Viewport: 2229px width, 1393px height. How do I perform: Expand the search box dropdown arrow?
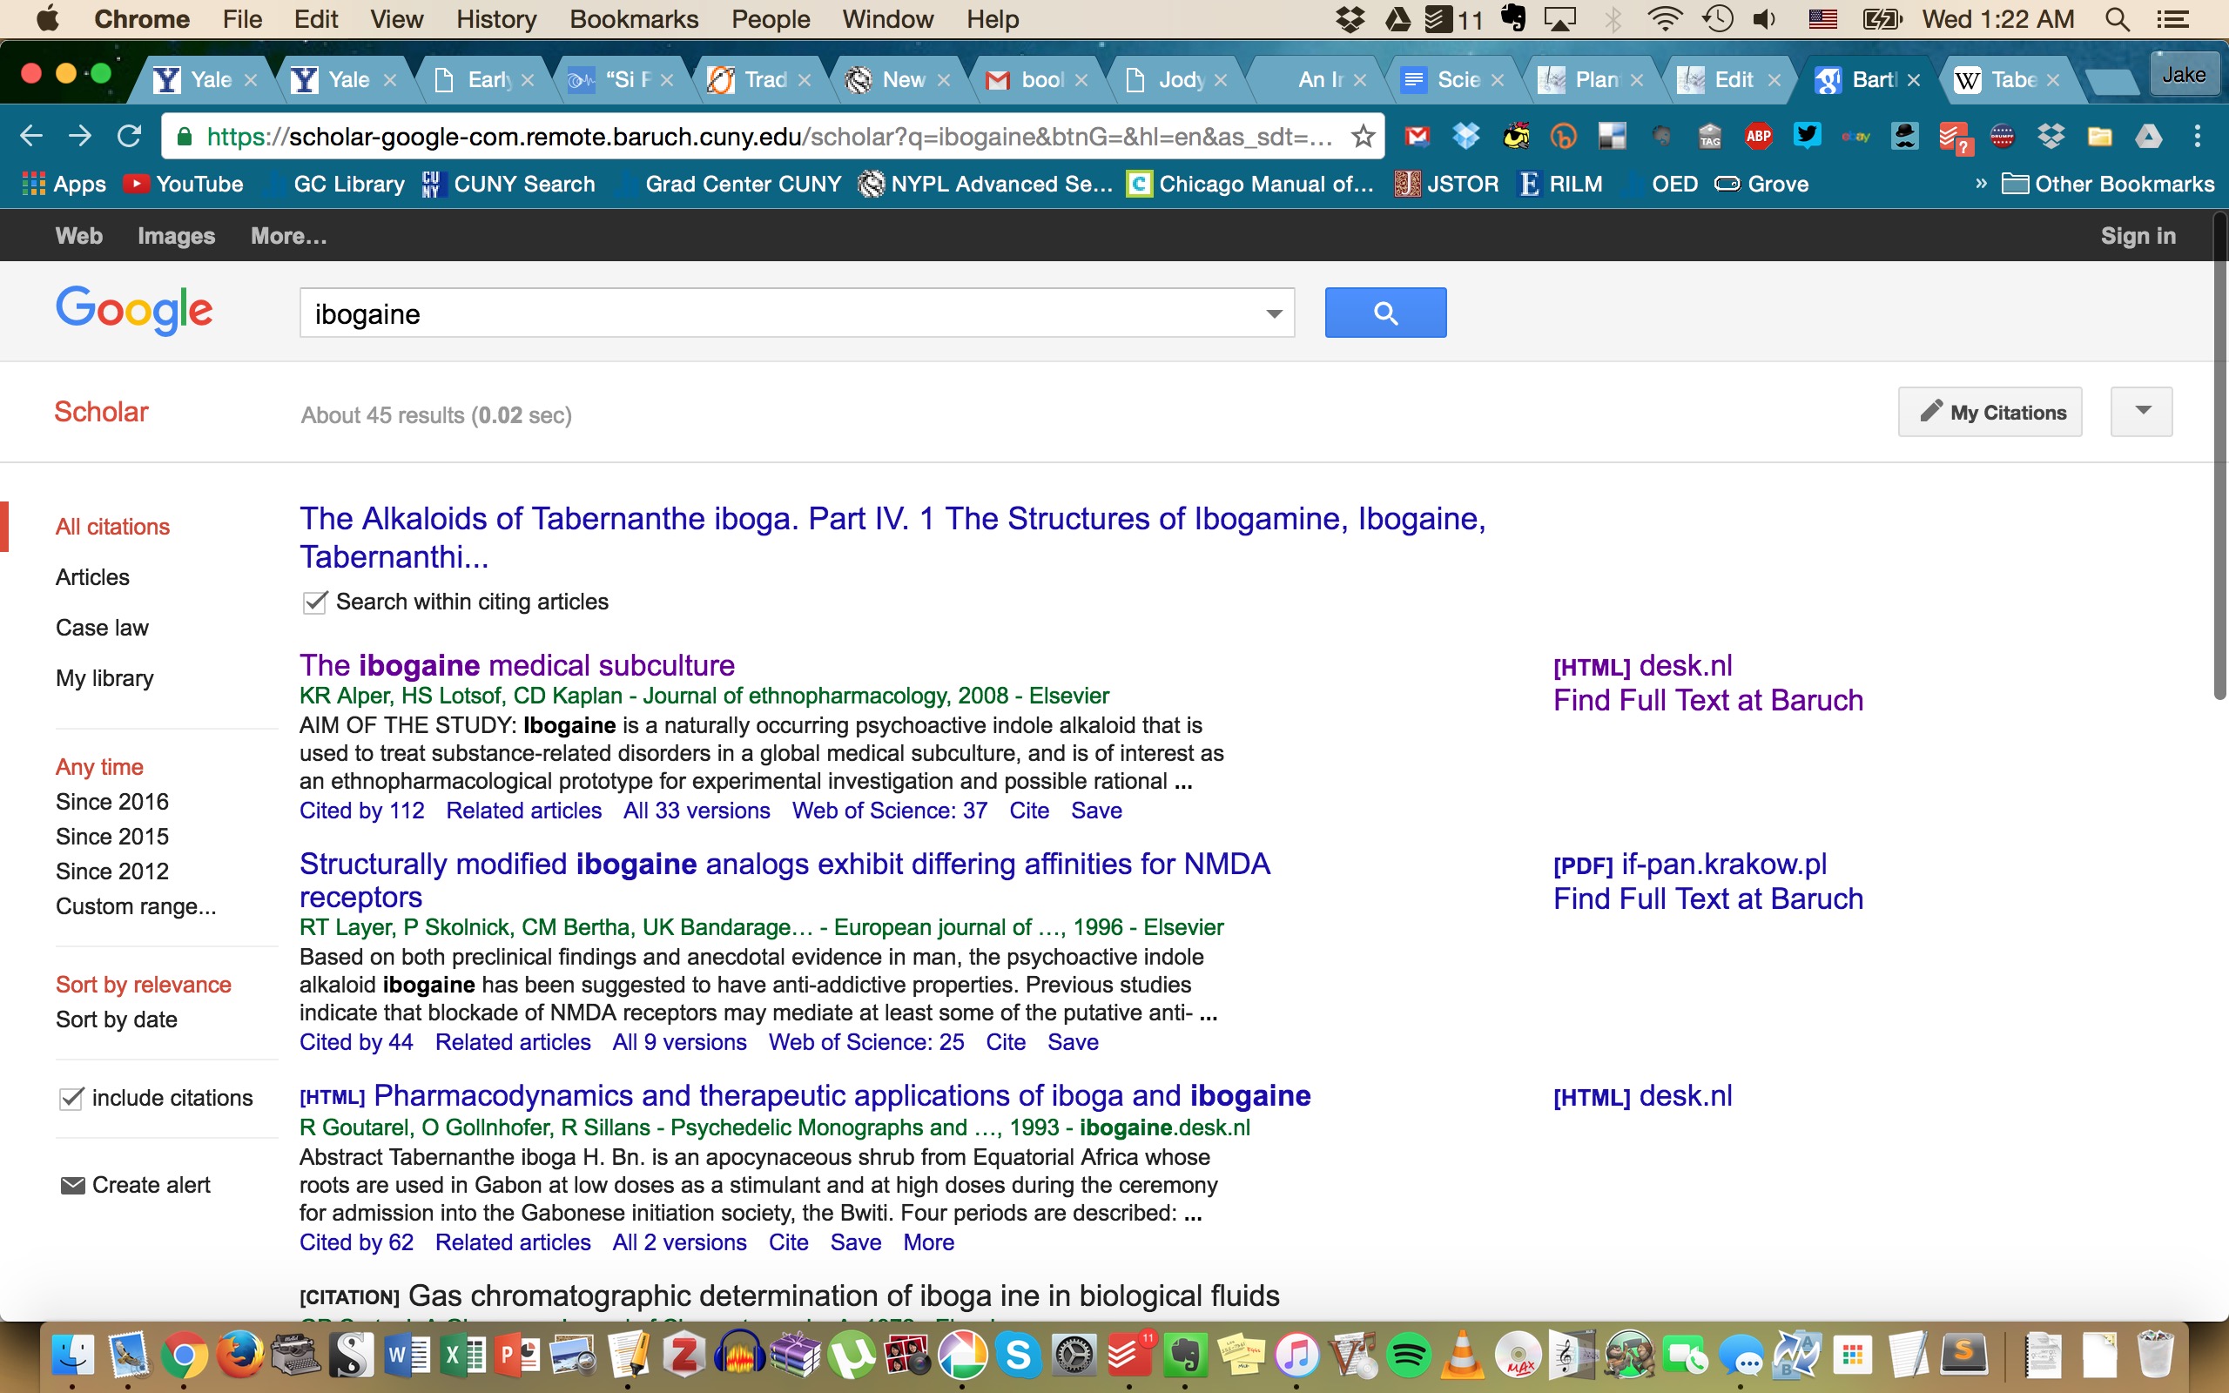(1274, 313)
